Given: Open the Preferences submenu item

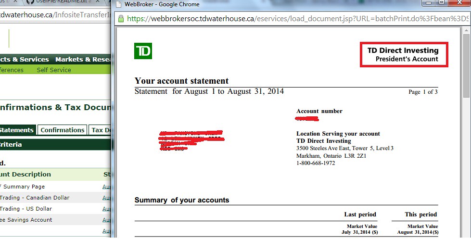Looking at the screenshot, I should pos(12,70).
